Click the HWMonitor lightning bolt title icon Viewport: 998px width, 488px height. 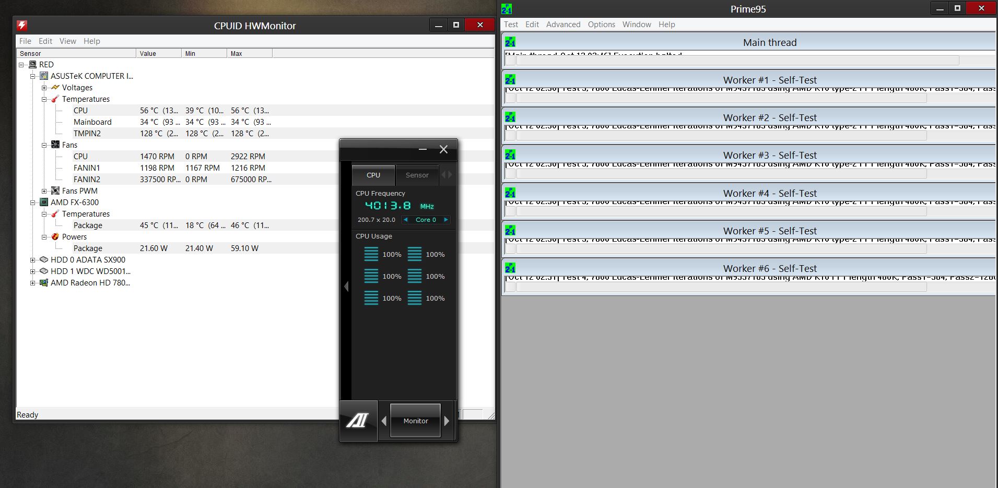tap(22, 25)
